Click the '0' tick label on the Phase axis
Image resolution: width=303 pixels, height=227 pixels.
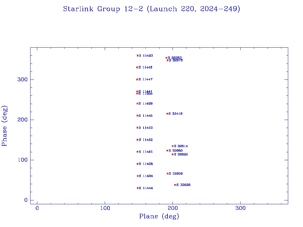[26, 200]
